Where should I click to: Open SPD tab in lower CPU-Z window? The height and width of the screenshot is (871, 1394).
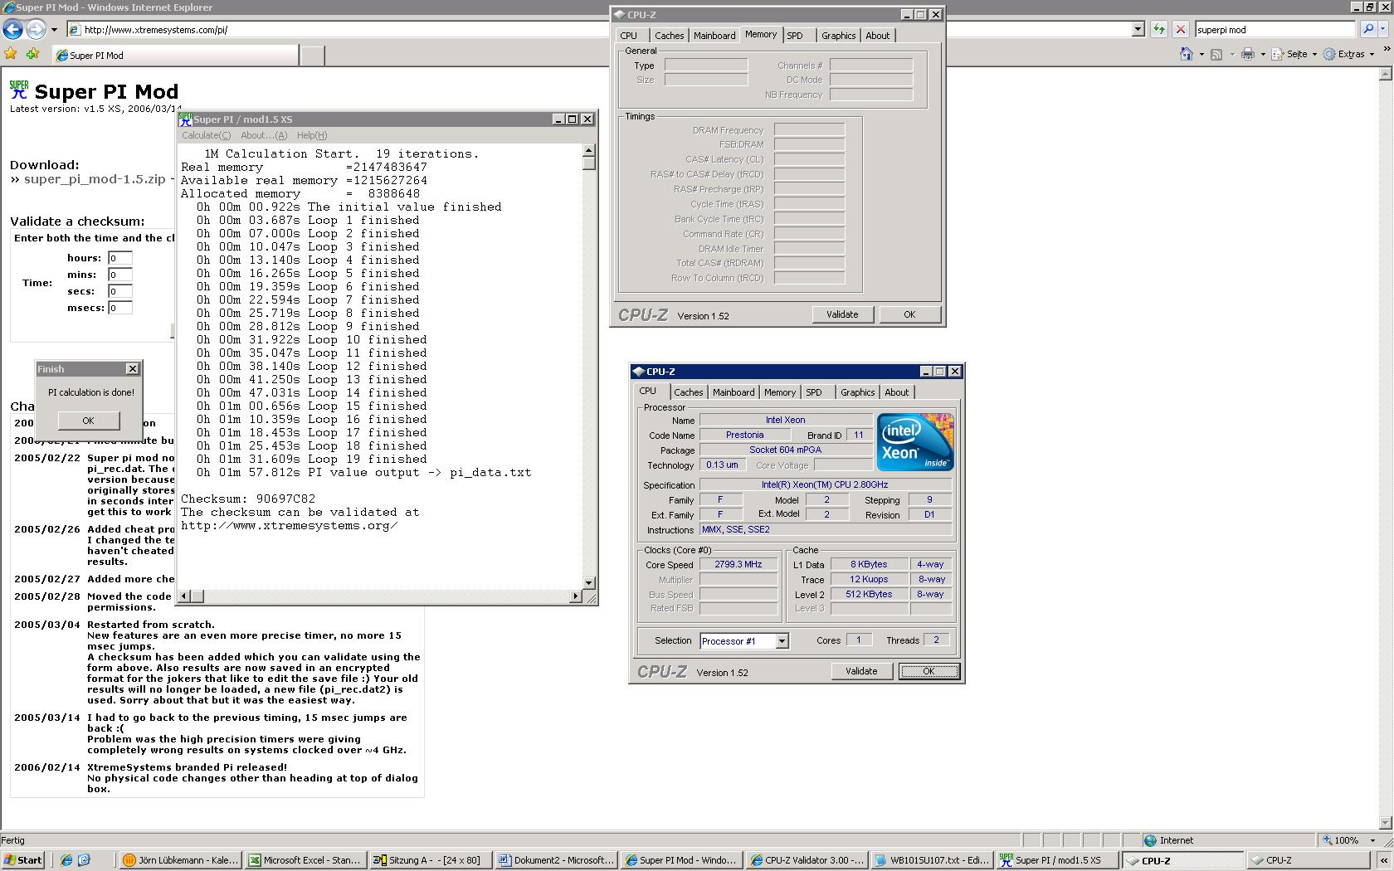point(814,392)
